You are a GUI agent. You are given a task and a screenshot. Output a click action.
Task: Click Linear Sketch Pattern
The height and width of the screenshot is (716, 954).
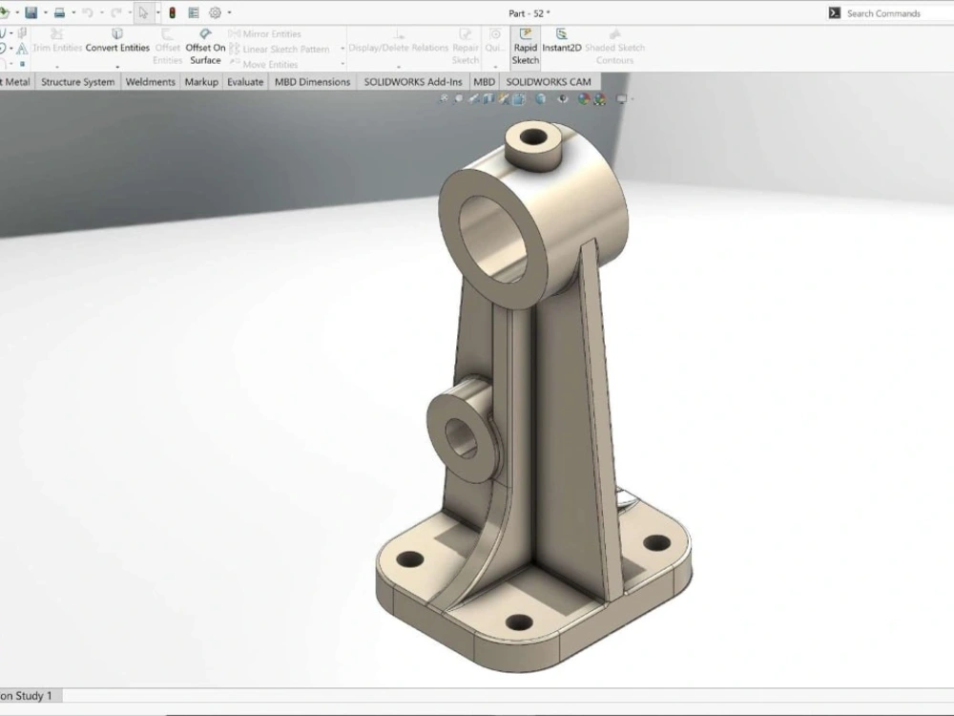(x=280, y=50)
